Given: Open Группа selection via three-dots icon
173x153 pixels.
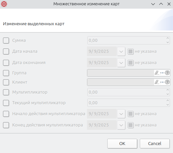Looking at the screenshot, I should coord(162,73).
